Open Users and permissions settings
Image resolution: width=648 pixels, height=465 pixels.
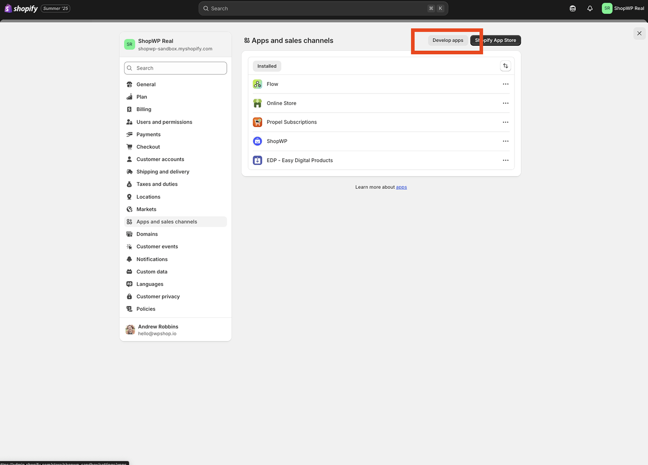(x=176, y=122)
